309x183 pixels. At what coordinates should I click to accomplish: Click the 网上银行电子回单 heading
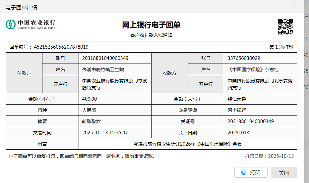pos(151,25)
